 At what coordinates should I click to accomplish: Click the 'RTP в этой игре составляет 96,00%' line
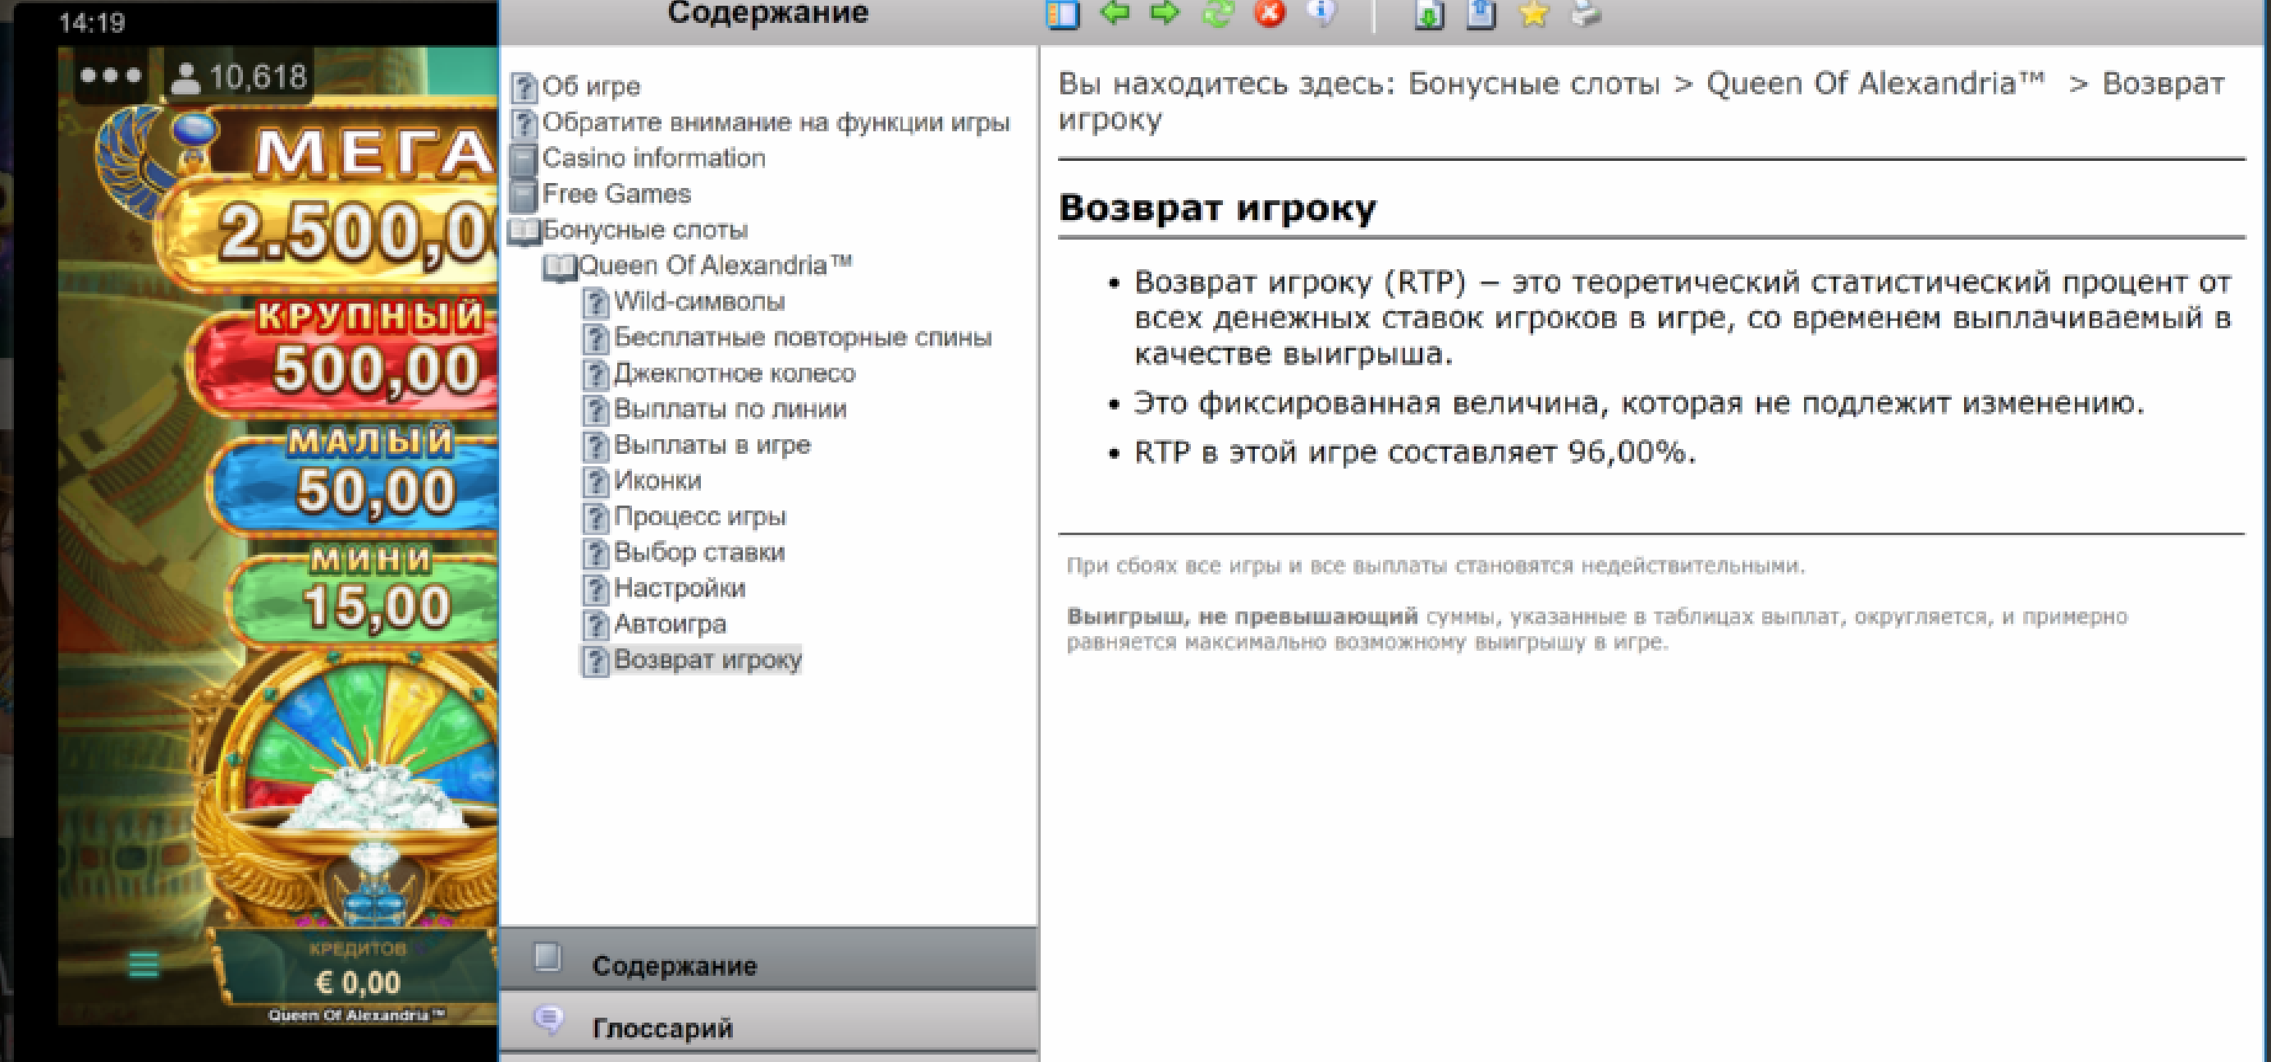coord(1414,452)
